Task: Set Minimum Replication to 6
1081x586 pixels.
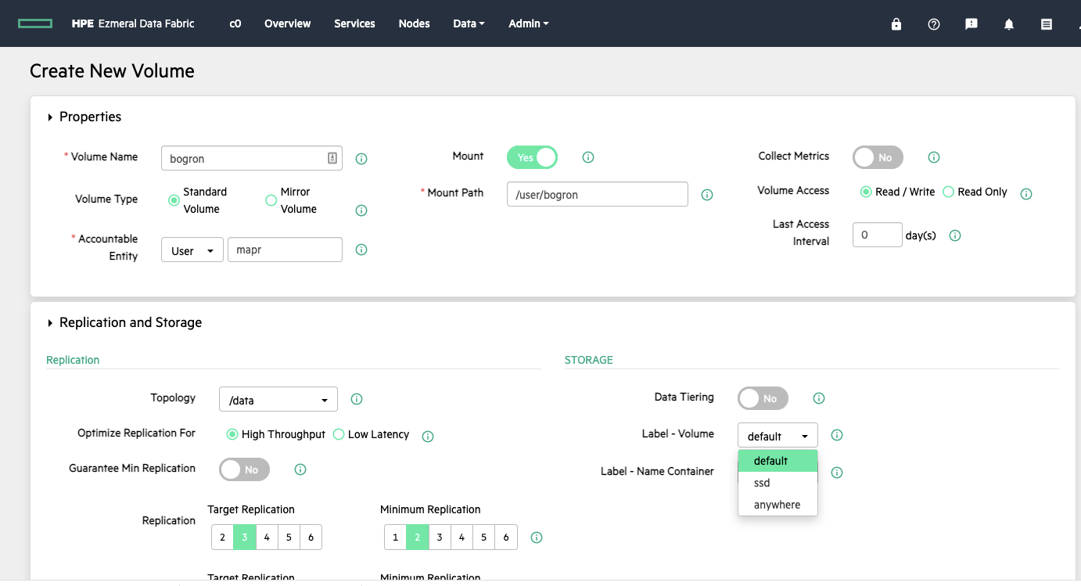Action: pyautogui.click(x=506, y=537)
